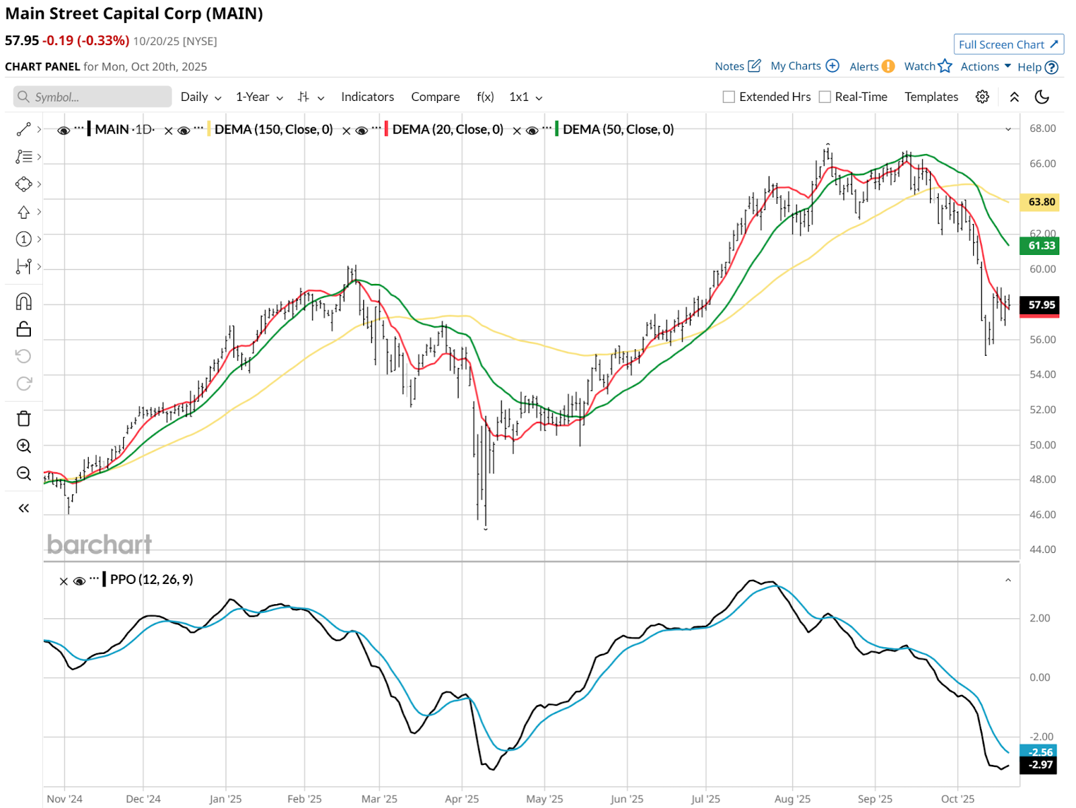Expand the line drawing tool submenu arrow
This screenshot has width=1076, height=808.
tap(39, 129)
